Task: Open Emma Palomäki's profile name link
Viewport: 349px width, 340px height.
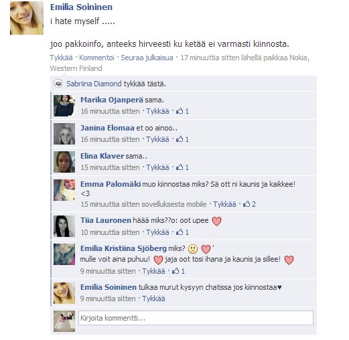Action: pos(111,184)
